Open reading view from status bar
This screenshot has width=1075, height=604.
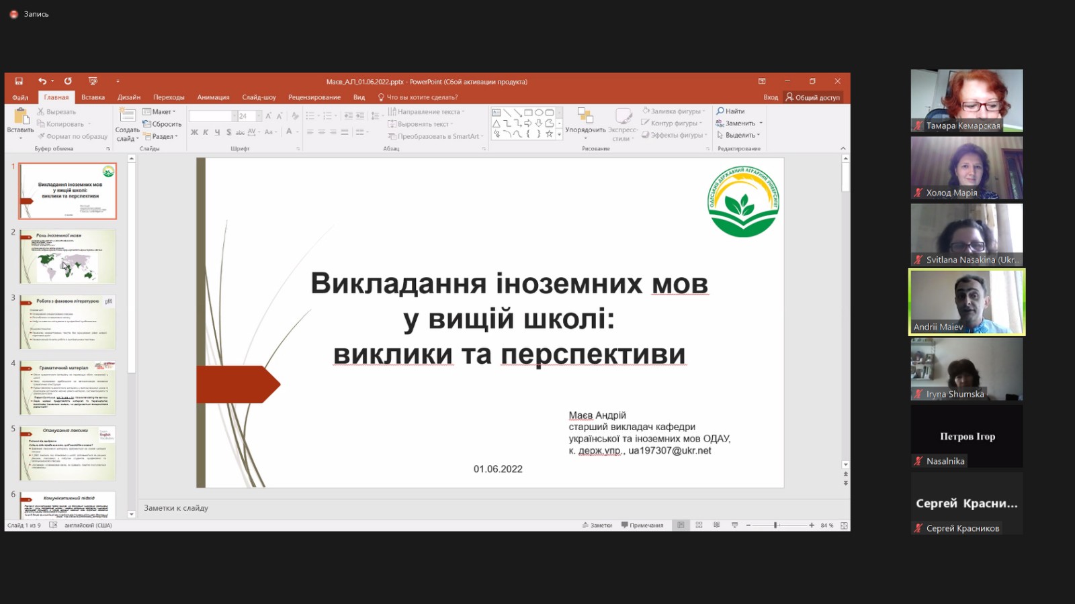[x=716, y=525]
